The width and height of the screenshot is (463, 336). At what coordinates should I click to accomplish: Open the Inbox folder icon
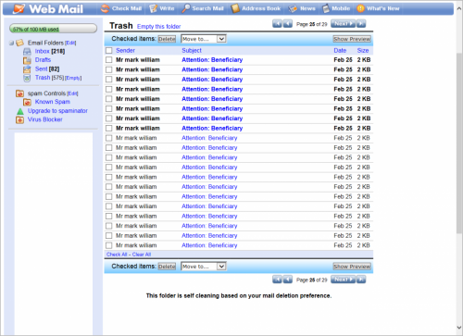point(27,52)
